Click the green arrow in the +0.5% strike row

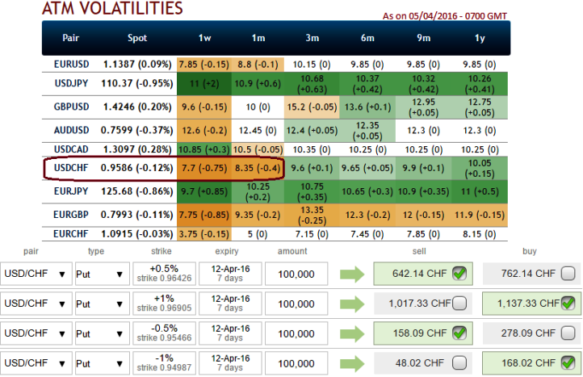tap(354, 274)
